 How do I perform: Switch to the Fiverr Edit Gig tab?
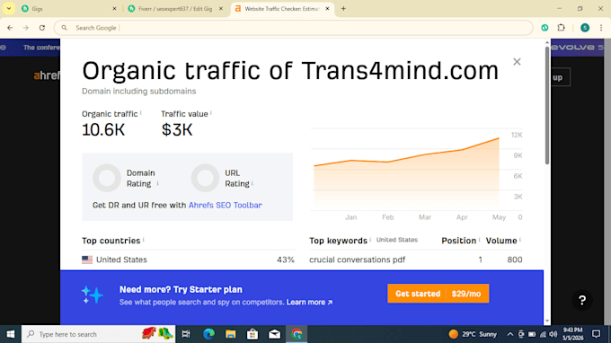point(175,9)
